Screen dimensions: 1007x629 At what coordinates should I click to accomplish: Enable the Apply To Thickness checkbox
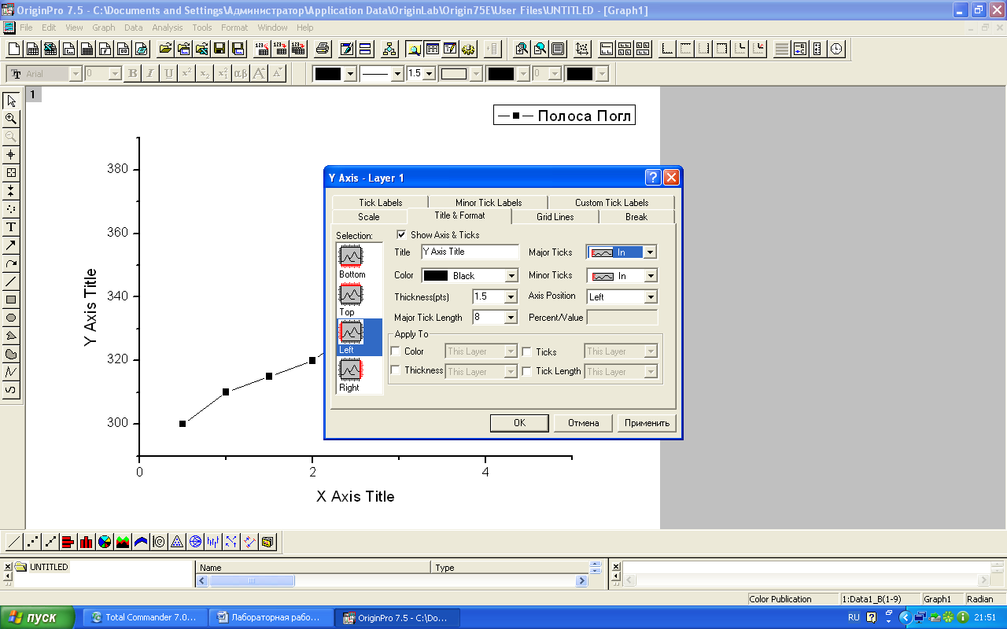click(x=396, y=370)
